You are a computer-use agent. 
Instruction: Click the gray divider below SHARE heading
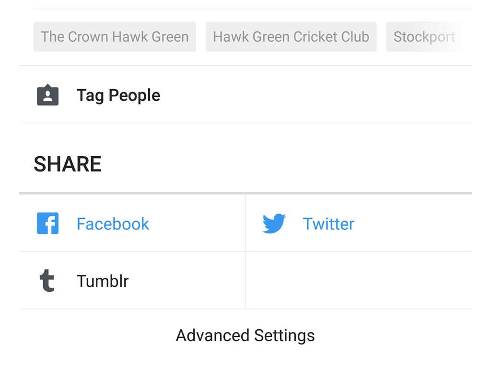pos(245,194)
